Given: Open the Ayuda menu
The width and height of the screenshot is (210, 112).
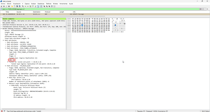Looking at the screenshot, I should pos(71,4).
